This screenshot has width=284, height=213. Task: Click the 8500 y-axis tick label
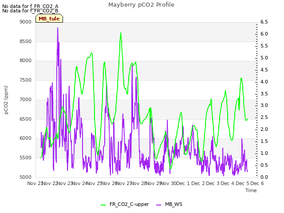click(26, 41)
